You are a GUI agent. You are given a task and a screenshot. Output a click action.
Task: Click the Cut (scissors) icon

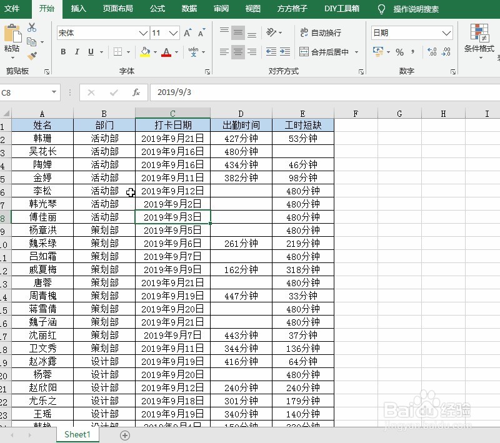click(32, 28)
